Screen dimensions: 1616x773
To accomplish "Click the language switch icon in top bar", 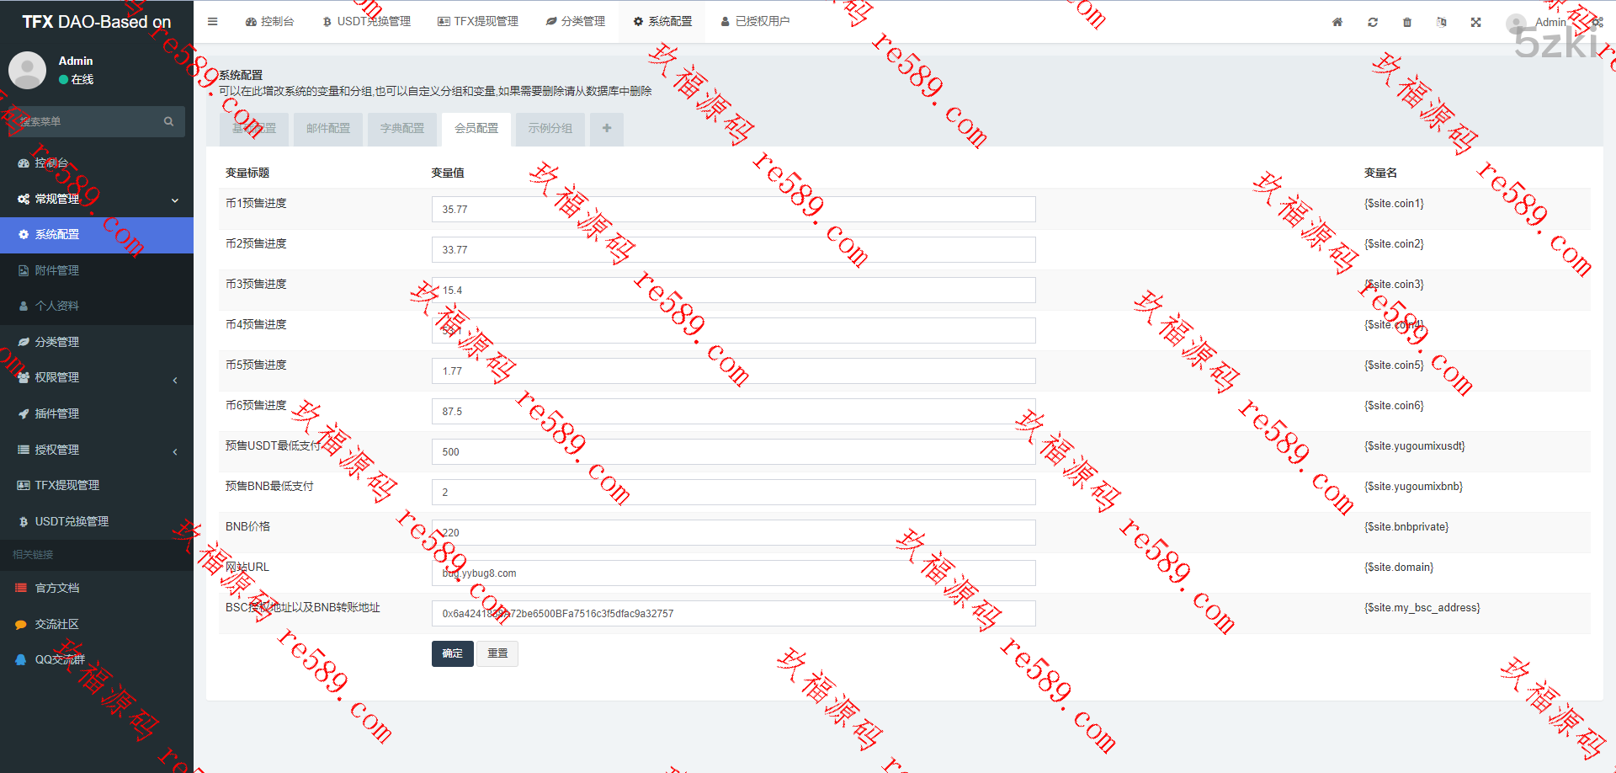I will tap(1441, 23).
